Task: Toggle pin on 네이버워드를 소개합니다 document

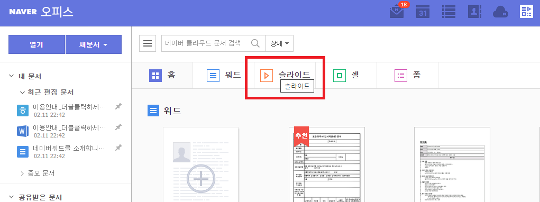Action: point(118,148)
